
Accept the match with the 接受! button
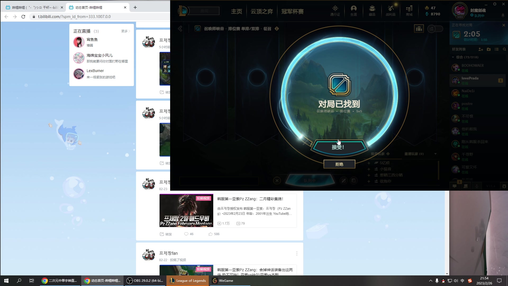click(339, 147)
